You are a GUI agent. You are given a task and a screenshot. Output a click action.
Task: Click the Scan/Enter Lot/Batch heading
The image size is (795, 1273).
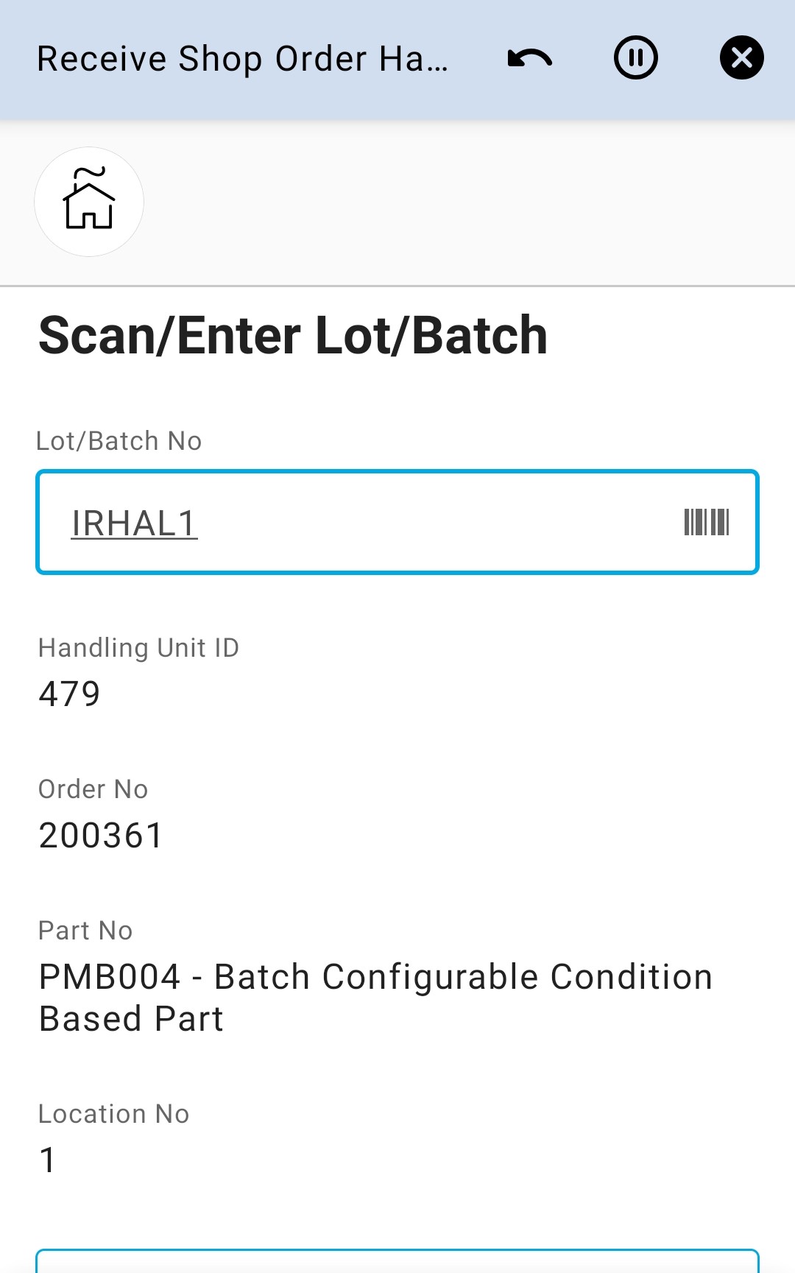point(293,336)
